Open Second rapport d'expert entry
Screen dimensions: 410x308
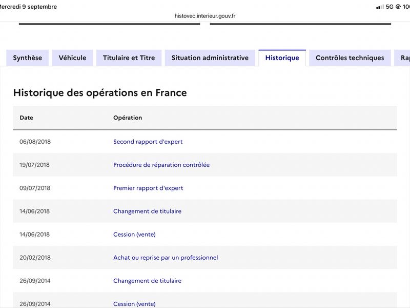[148, 142]
